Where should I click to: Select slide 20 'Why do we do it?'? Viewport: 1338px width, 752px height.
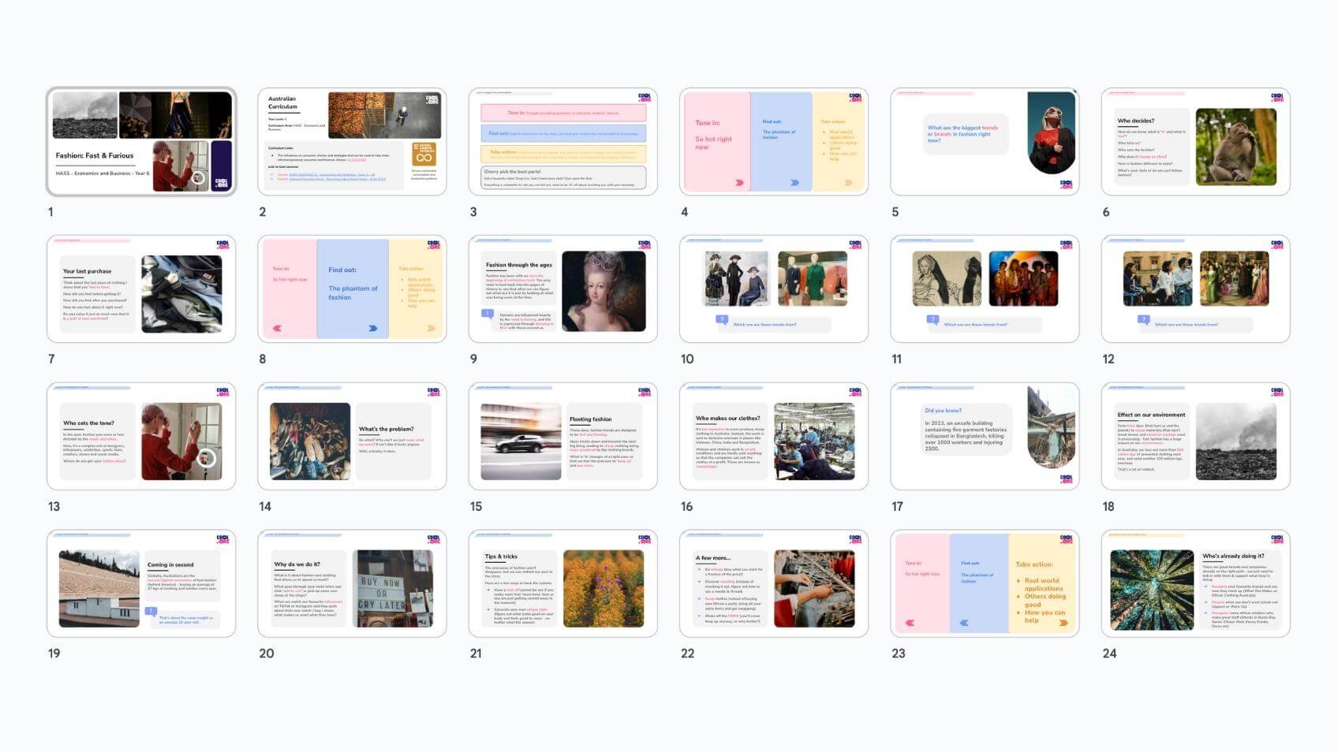pos(352,584)
